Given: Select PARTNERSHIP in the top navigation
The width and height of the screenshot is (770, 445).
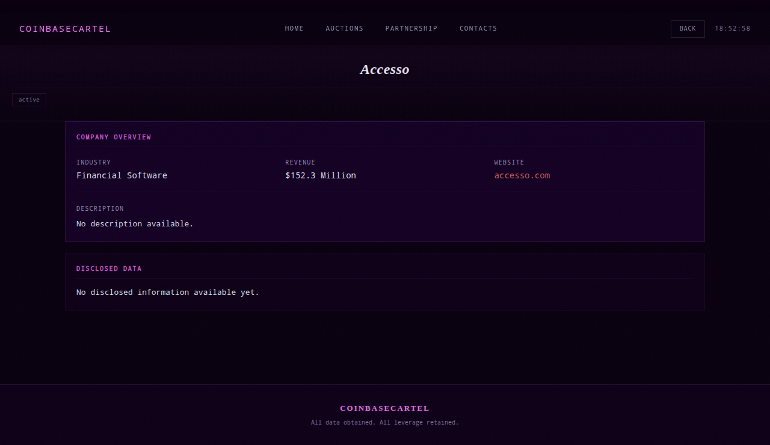Looking at the screenshot, I should (411, 28).
